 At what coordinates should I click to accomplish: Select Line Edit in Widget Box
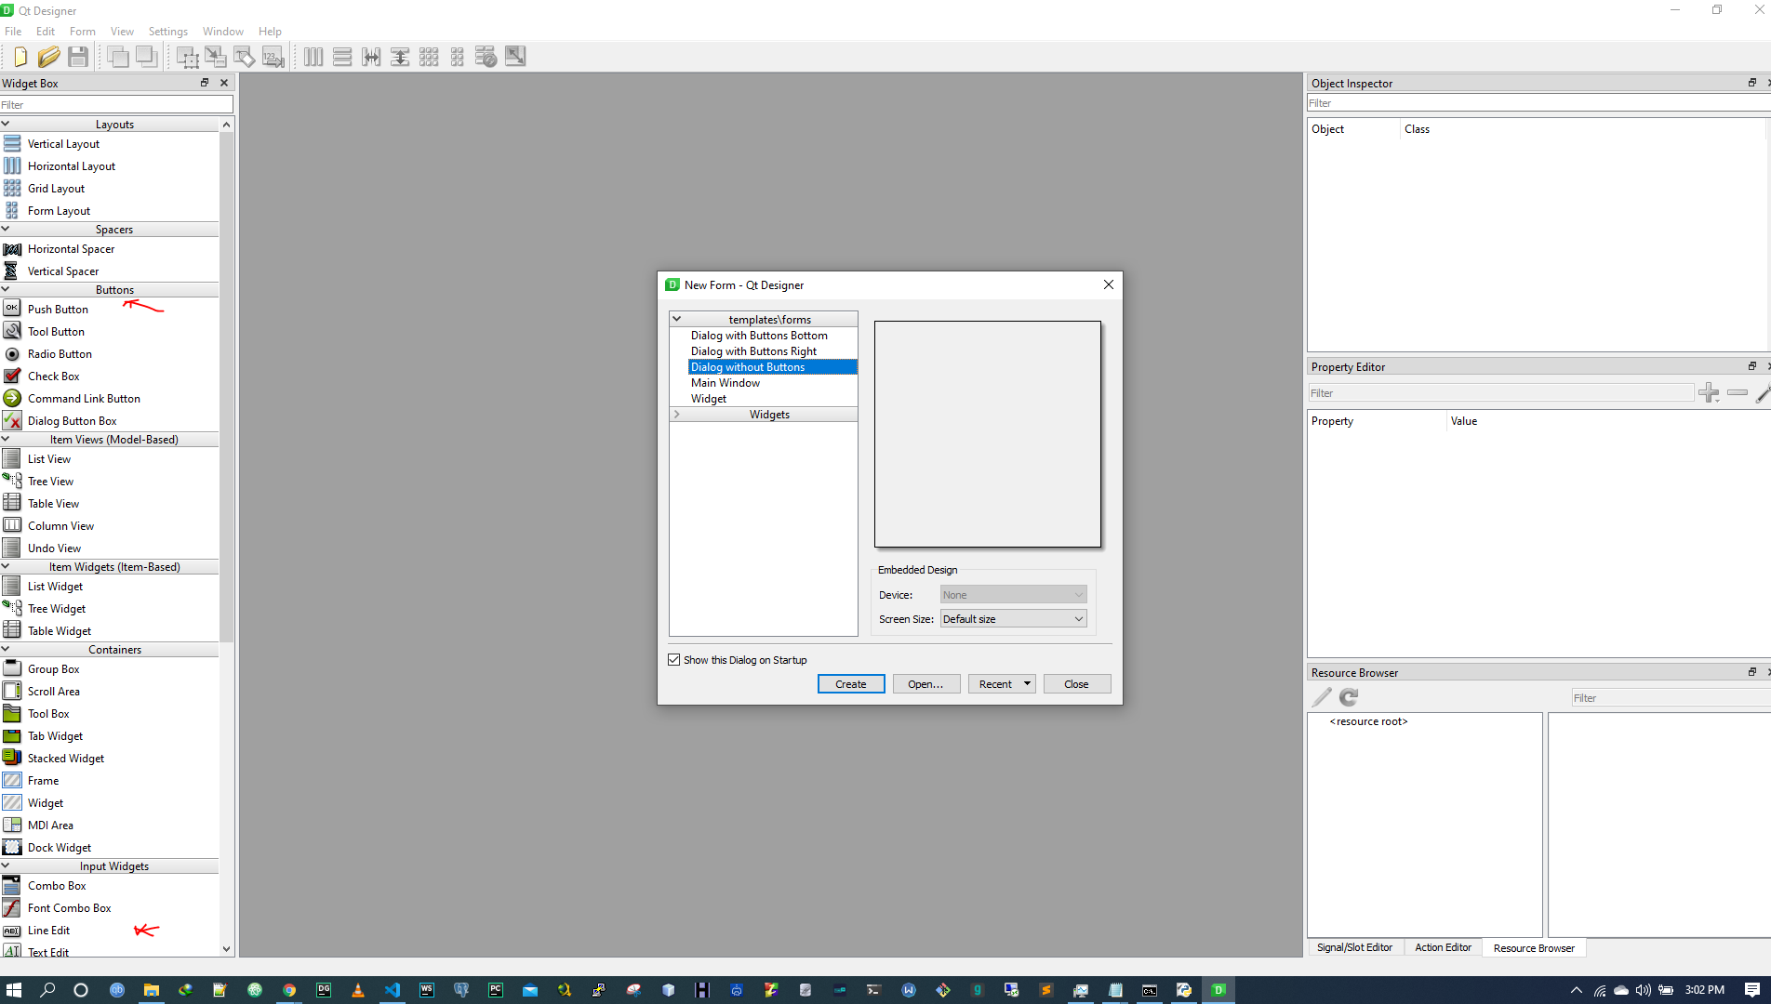48,930
